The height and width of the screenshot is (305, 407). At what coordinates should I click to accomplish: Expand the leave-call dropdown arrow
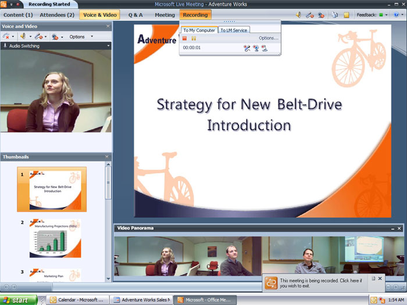coord(13,37)
